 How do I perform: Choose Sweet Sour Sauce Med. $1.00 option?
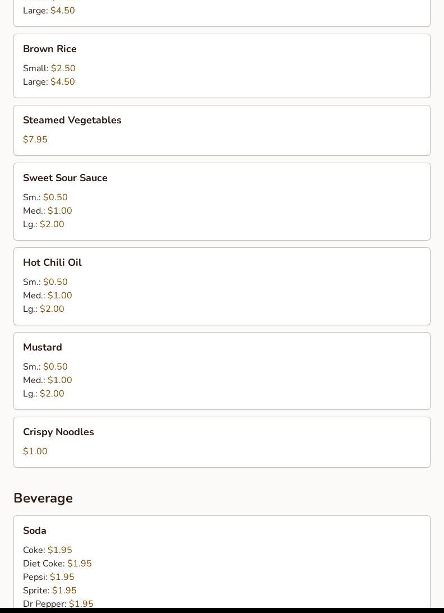pyautogui.click(x=48, y=211)
